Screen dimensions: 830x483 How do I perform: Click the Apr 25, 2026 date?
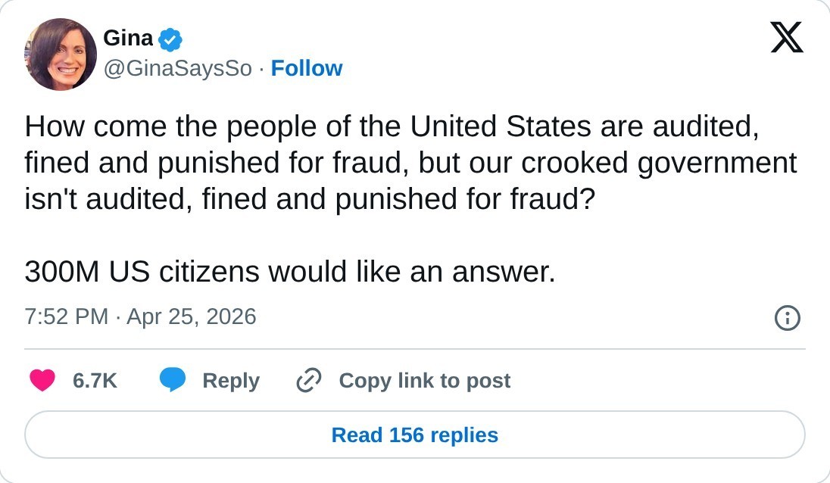tap(192, 316)
